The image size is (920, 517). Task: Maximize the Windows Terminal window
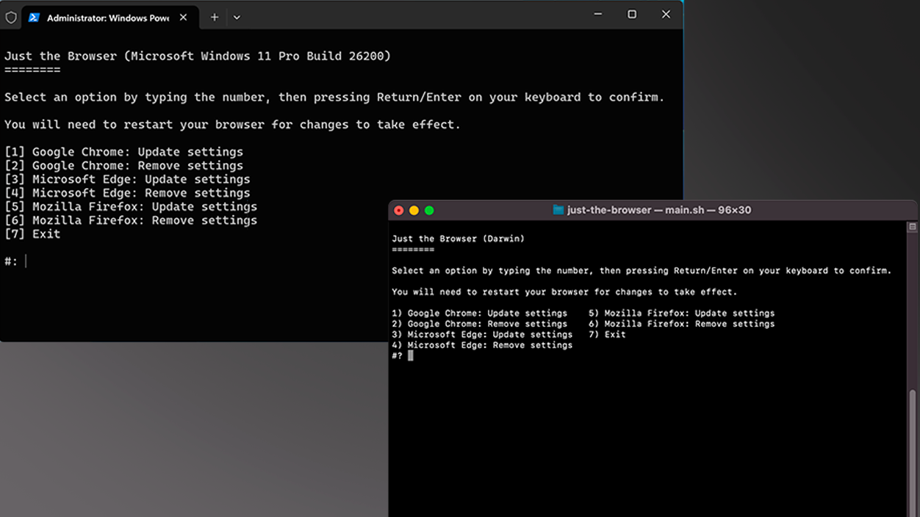[x=632, y=15]
